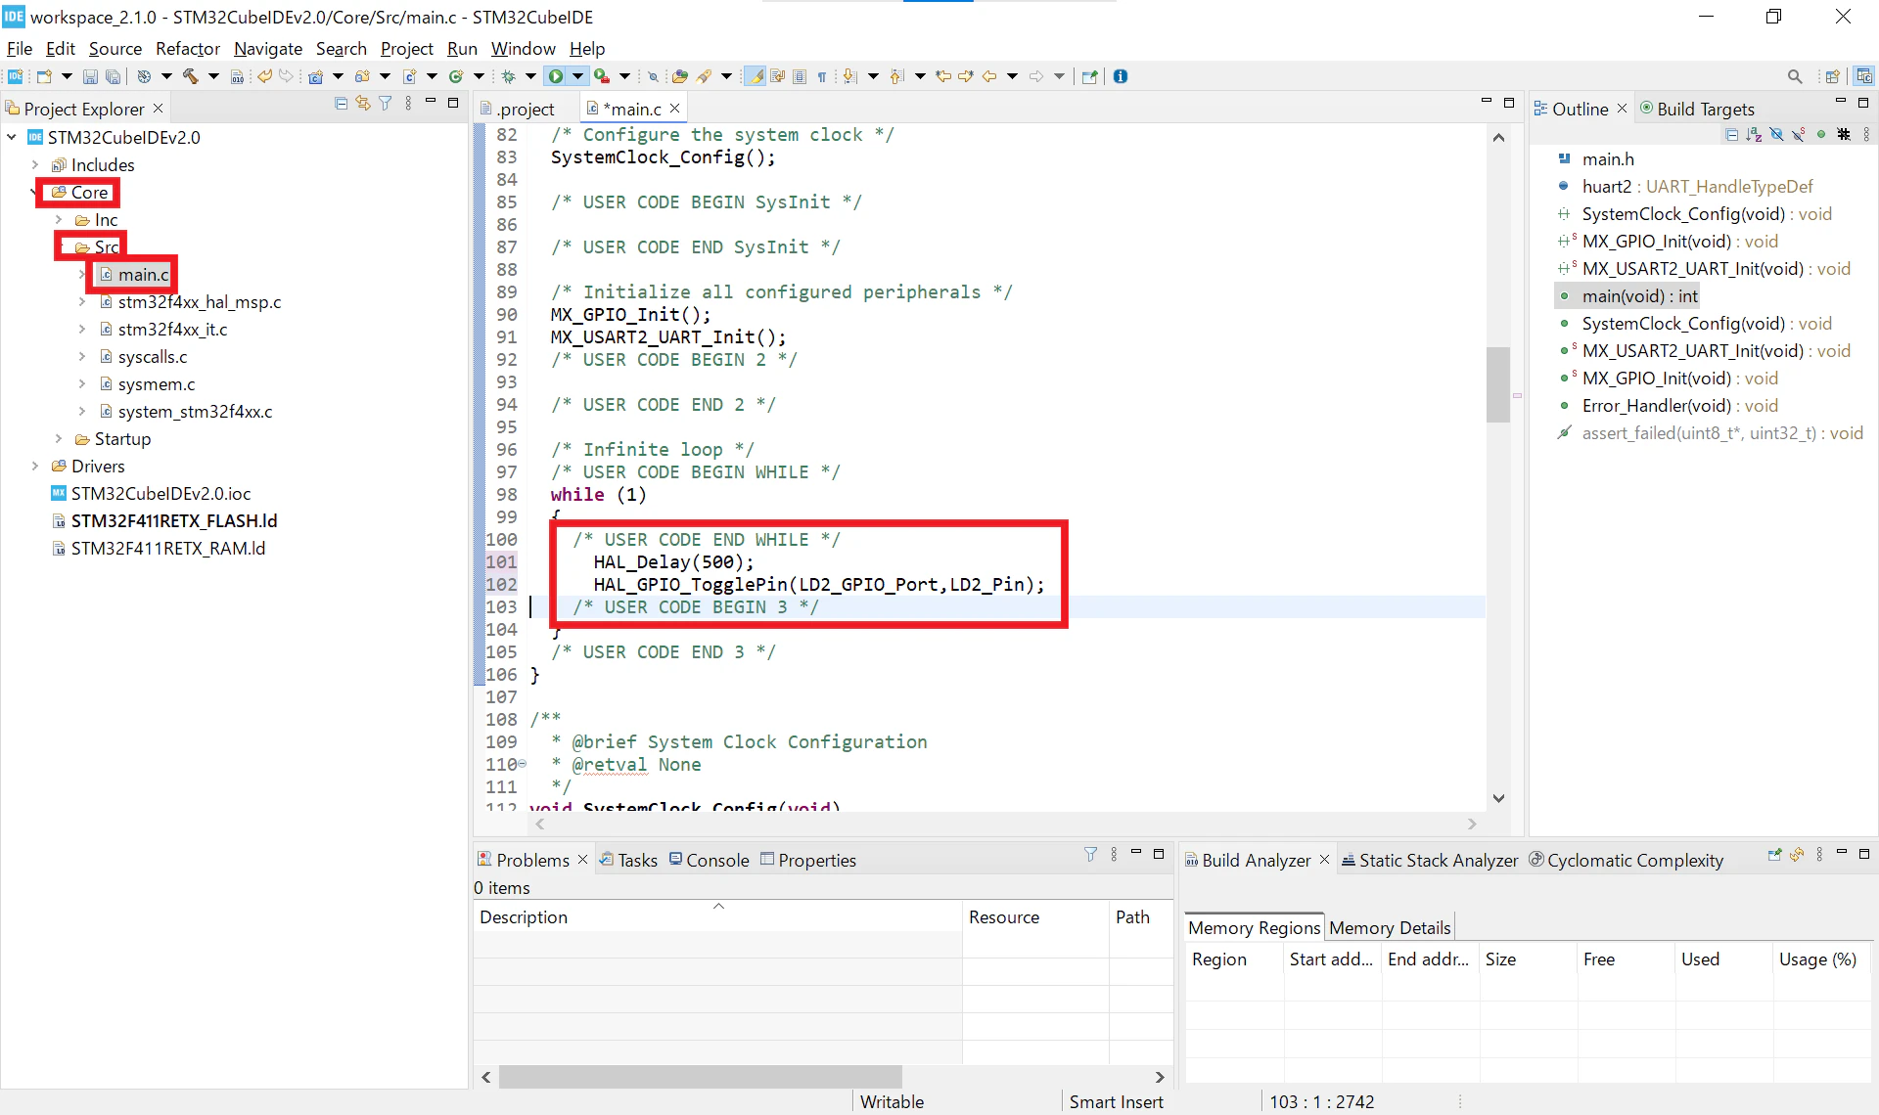Click the Problems view filter icon
The height and width of the screenshot is (1115, 1879).
click(1090, 855)
